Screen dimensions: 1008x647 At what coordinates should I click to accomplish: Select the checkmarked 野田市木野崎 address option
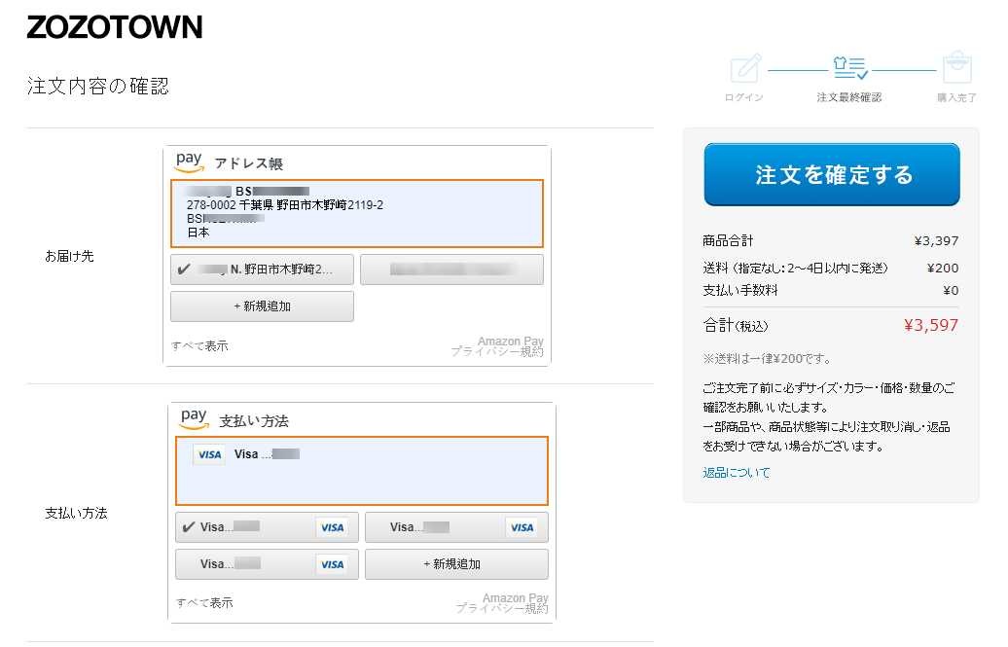point(262,270)
